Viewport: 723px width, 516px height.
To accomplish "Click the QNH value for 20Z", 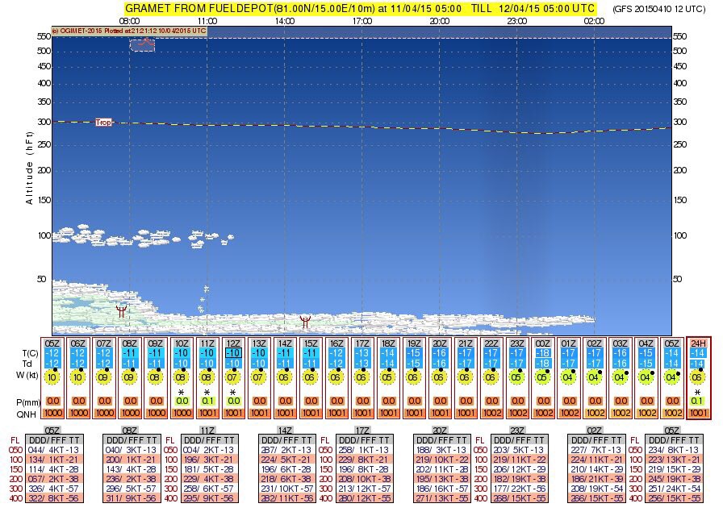I will click(x=440, y=413).
